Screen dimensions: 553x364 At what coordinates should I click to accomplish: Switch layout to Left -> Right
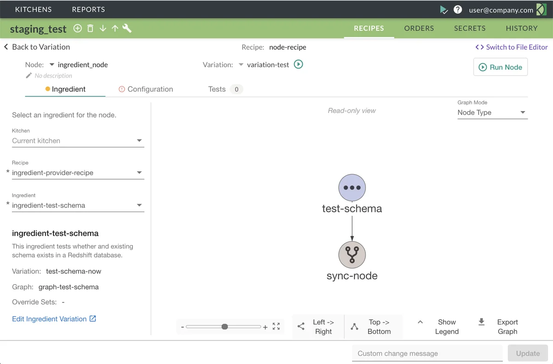tap(318, 327)
